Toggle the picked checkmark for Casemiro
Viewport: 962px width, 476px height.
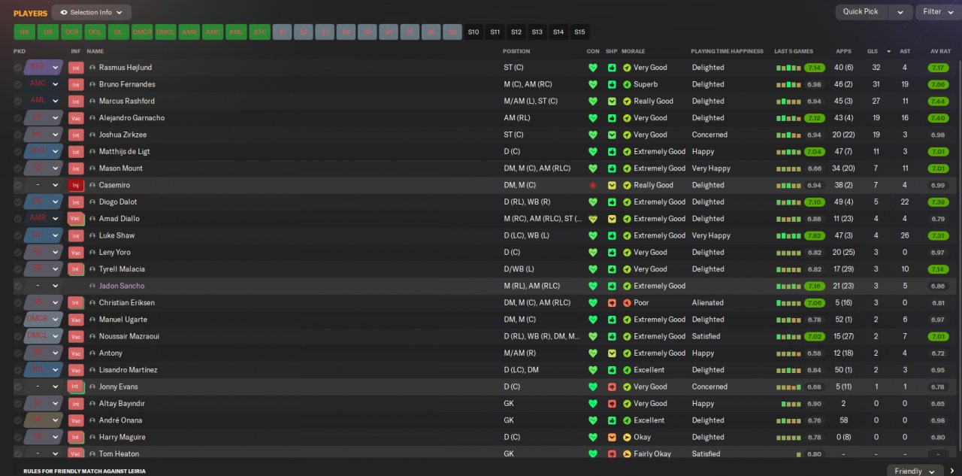(x=18, y=185)
